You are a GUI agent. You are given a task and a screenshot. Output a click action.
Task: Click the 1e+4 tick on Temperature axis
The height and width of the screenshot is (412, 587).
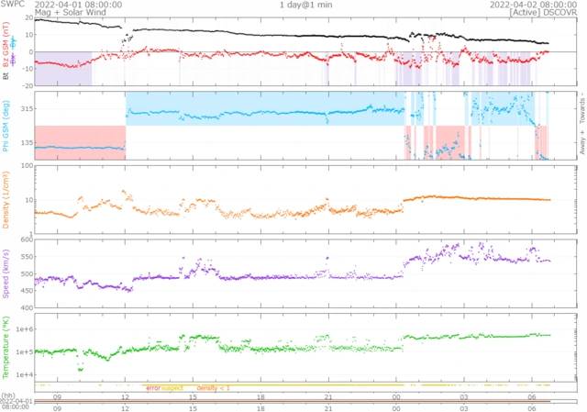coord(25,374)
